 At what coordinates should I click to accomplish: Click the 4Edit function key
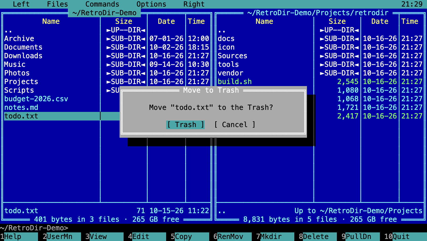[x=147, y=236]
